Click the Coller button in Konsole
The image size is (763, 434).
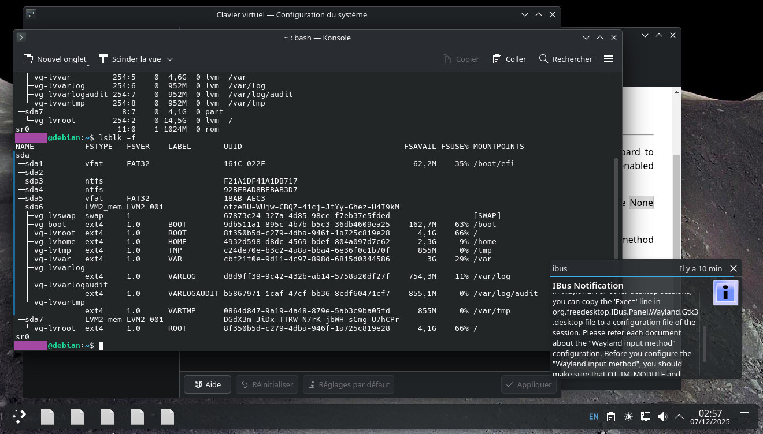click(509, 58)
